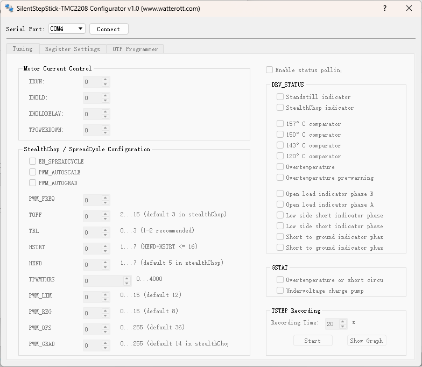The width and height of the screenshot is (422, 367).
Task: Switch to the Register Settings tab
Action: [x=73, y=49]
